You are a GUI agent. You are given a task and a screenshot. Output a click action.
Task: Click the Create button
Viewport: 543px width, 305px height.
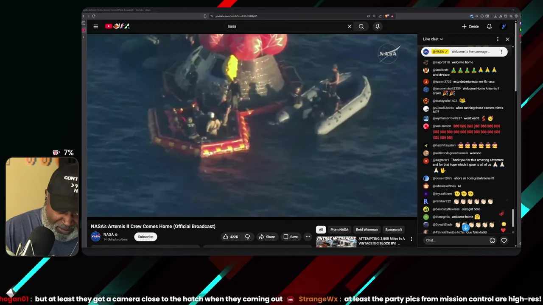point(470,26)
